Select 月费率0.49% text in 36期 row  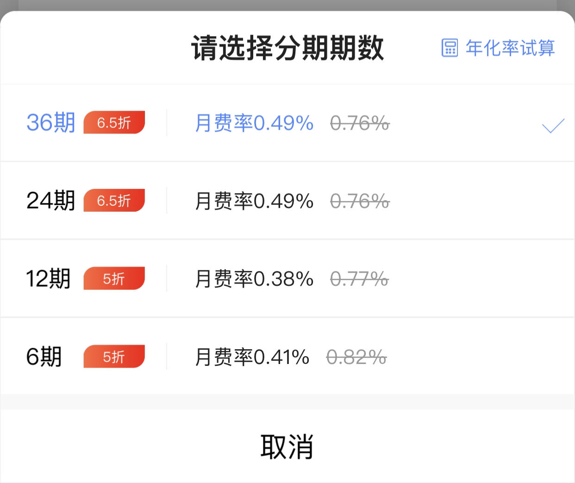pos(254,123)
